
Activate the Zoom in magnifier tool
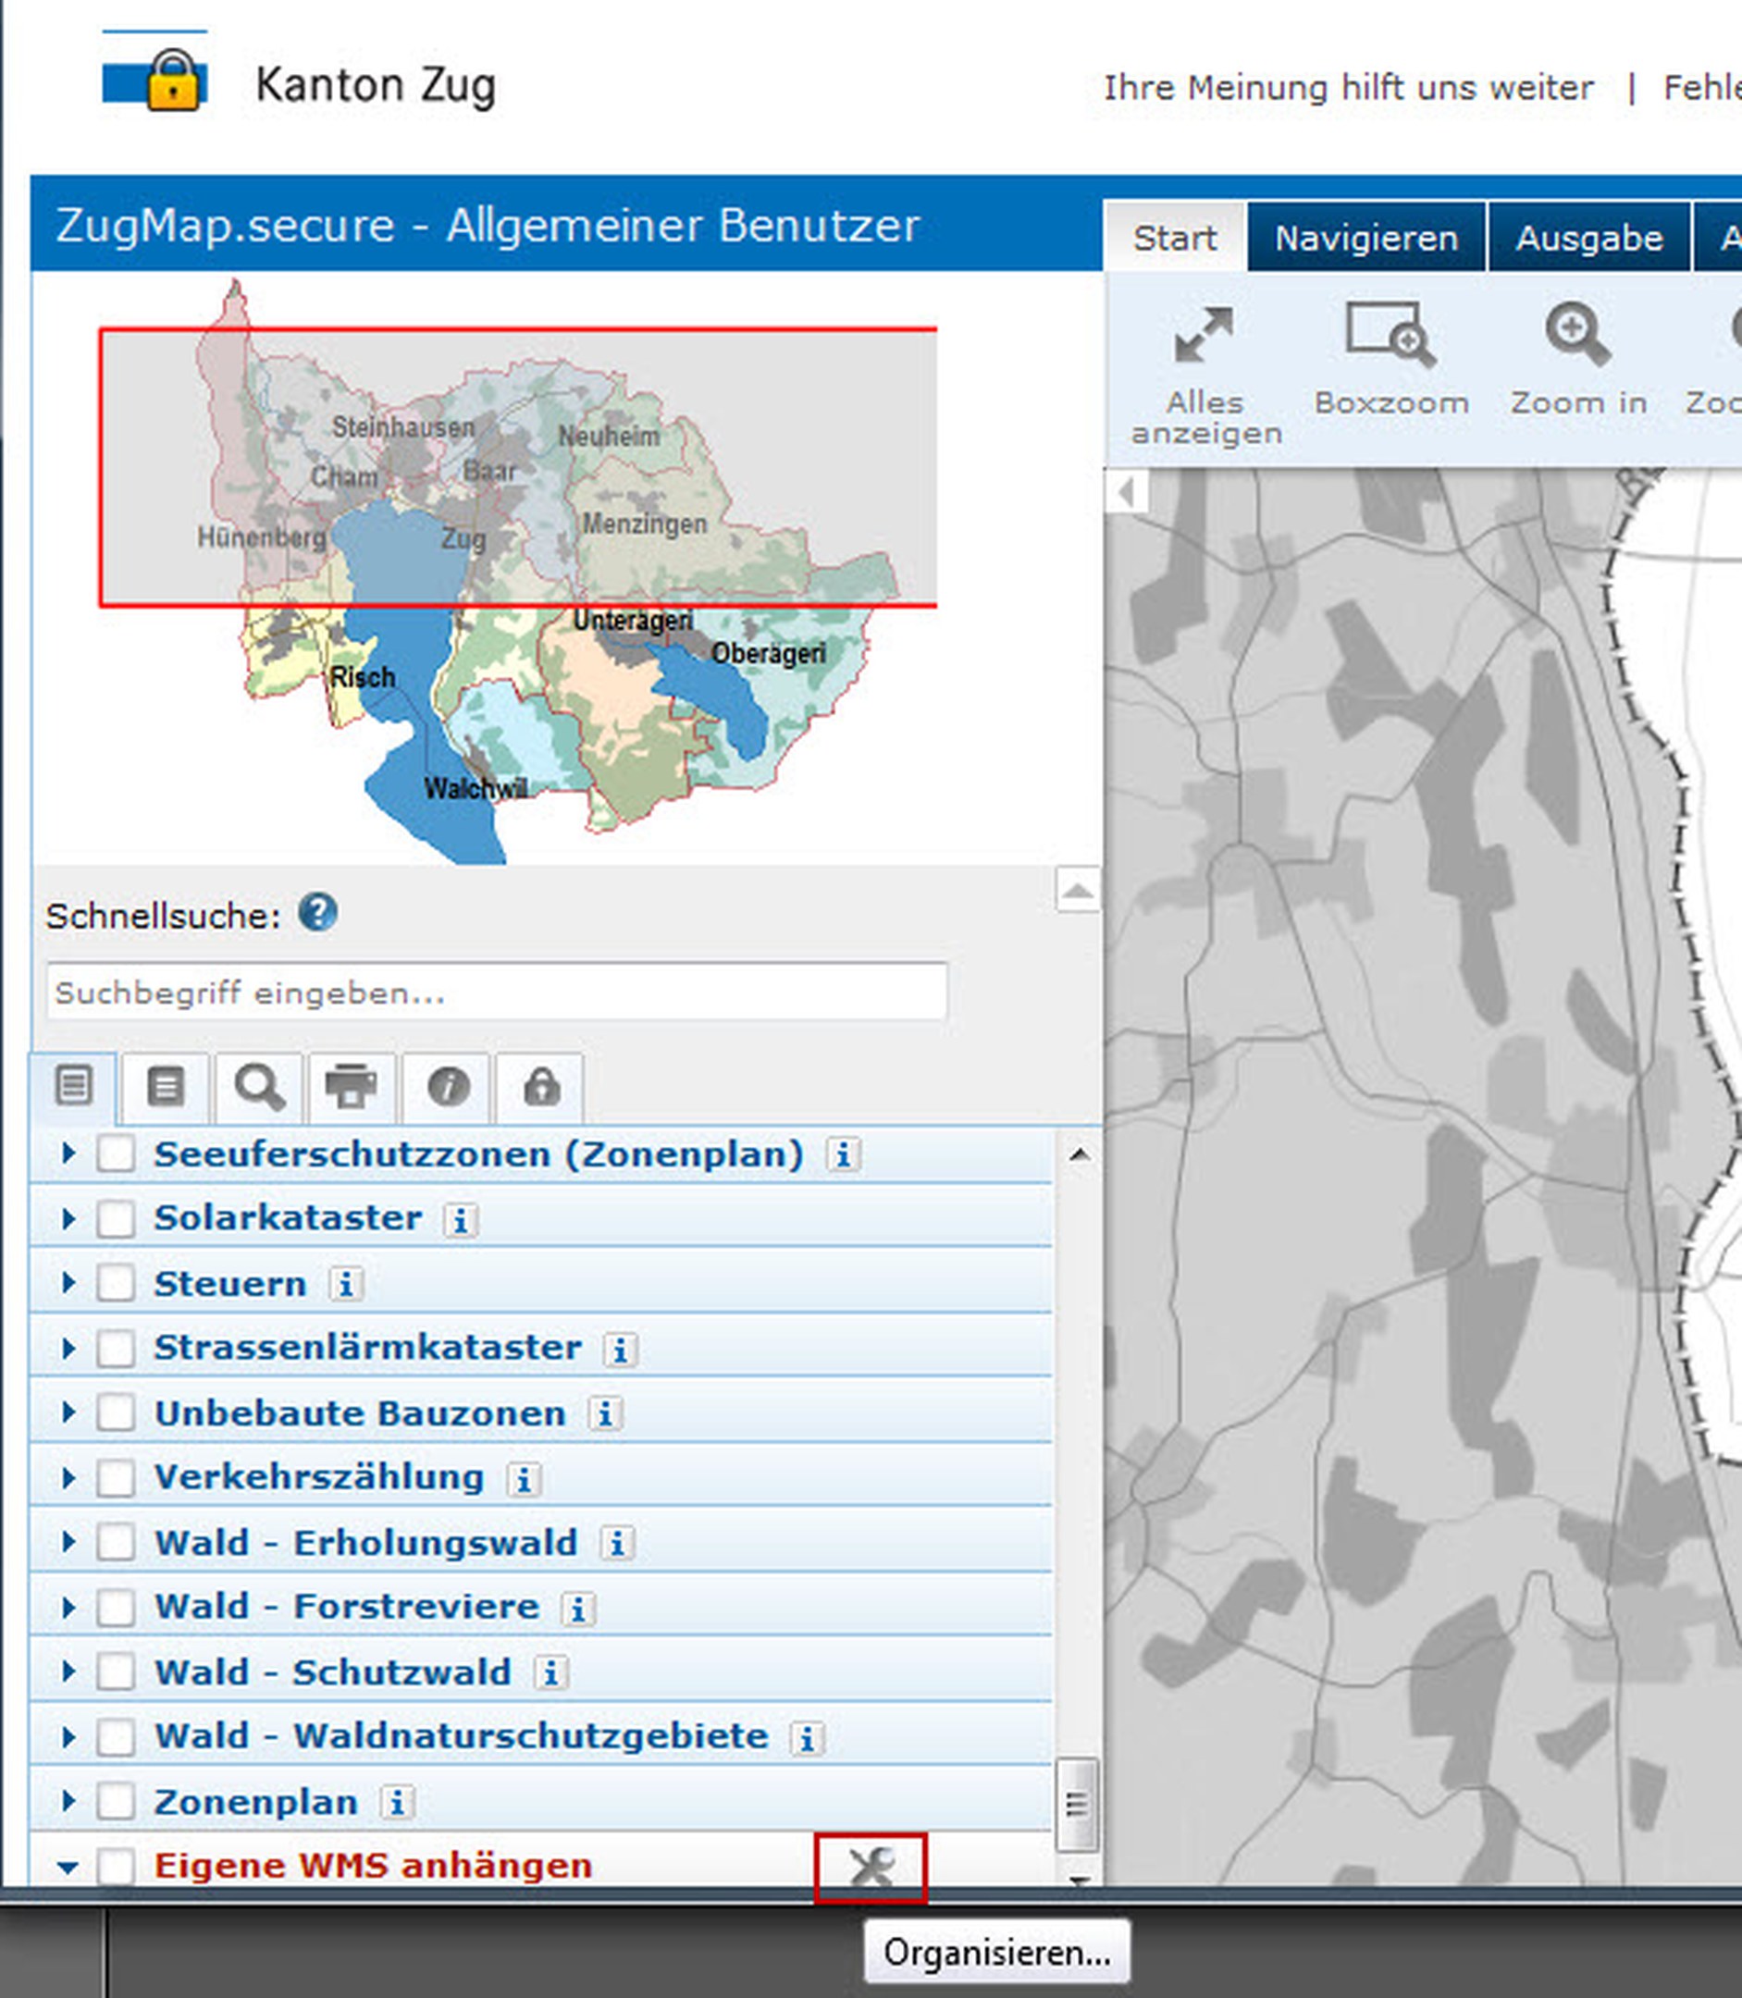point(1576,335)
